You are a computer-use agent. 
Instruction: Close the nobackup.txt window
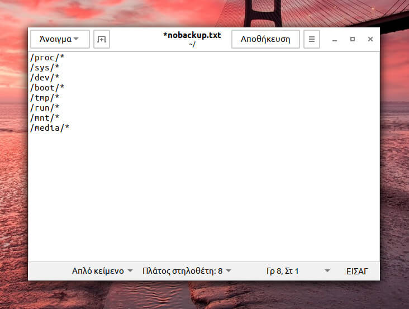(370, 39)
